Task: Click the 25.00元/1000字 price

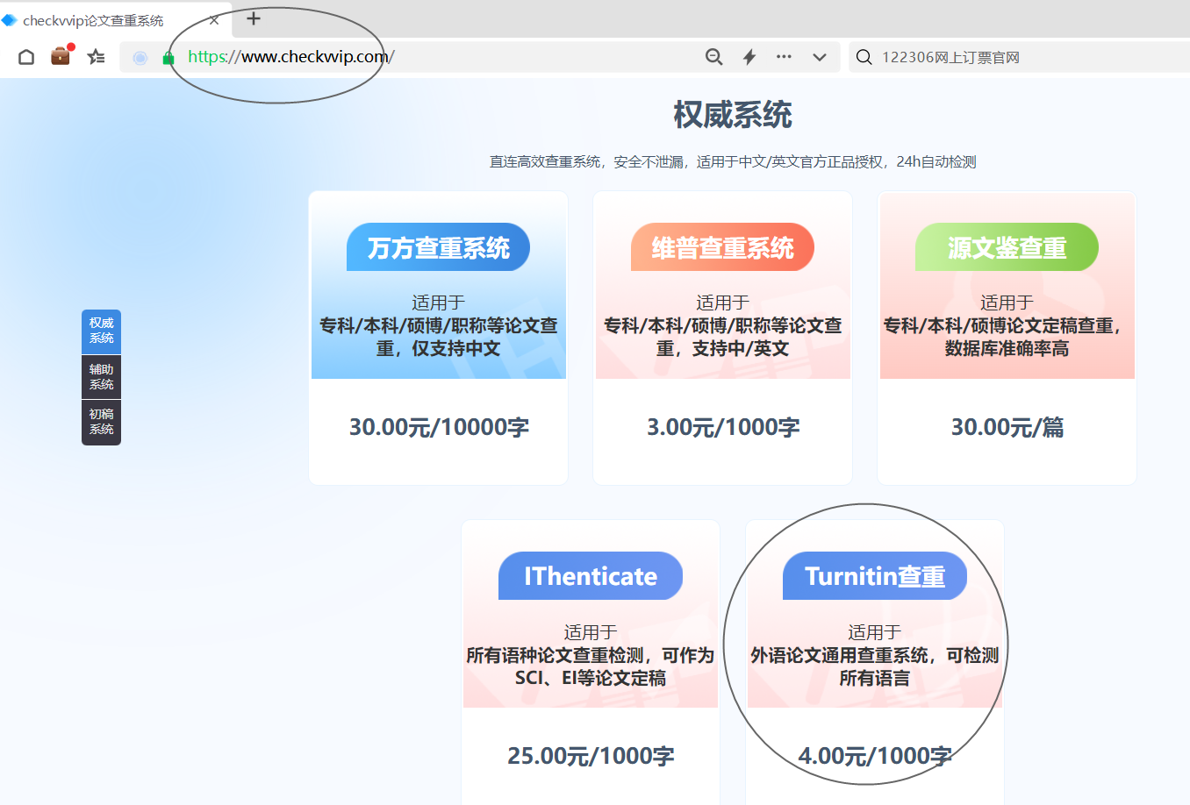Action: (x=591, y=756)
